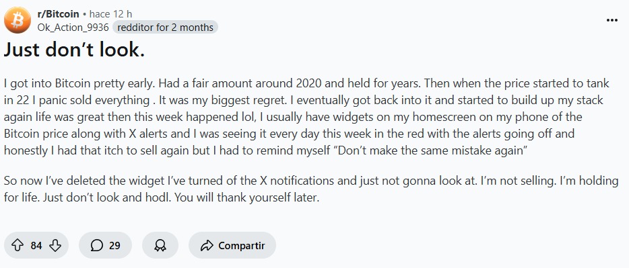Select the 'redditor for 2 months' flair
This screenshot has width=629, height=268.
pyautogui.click(x=165, y=28)
